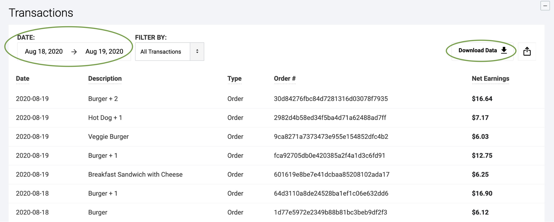The image size is (554, 222).
Task: Collapse the Transactions panel with minus icon
Action: (x=545, y=6)
